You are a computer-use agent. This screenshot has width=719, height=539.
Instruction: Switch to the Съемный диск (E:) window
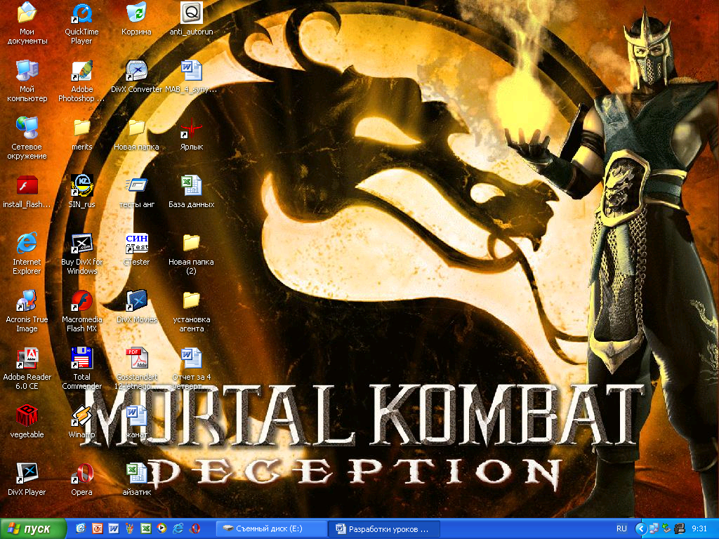271,529
